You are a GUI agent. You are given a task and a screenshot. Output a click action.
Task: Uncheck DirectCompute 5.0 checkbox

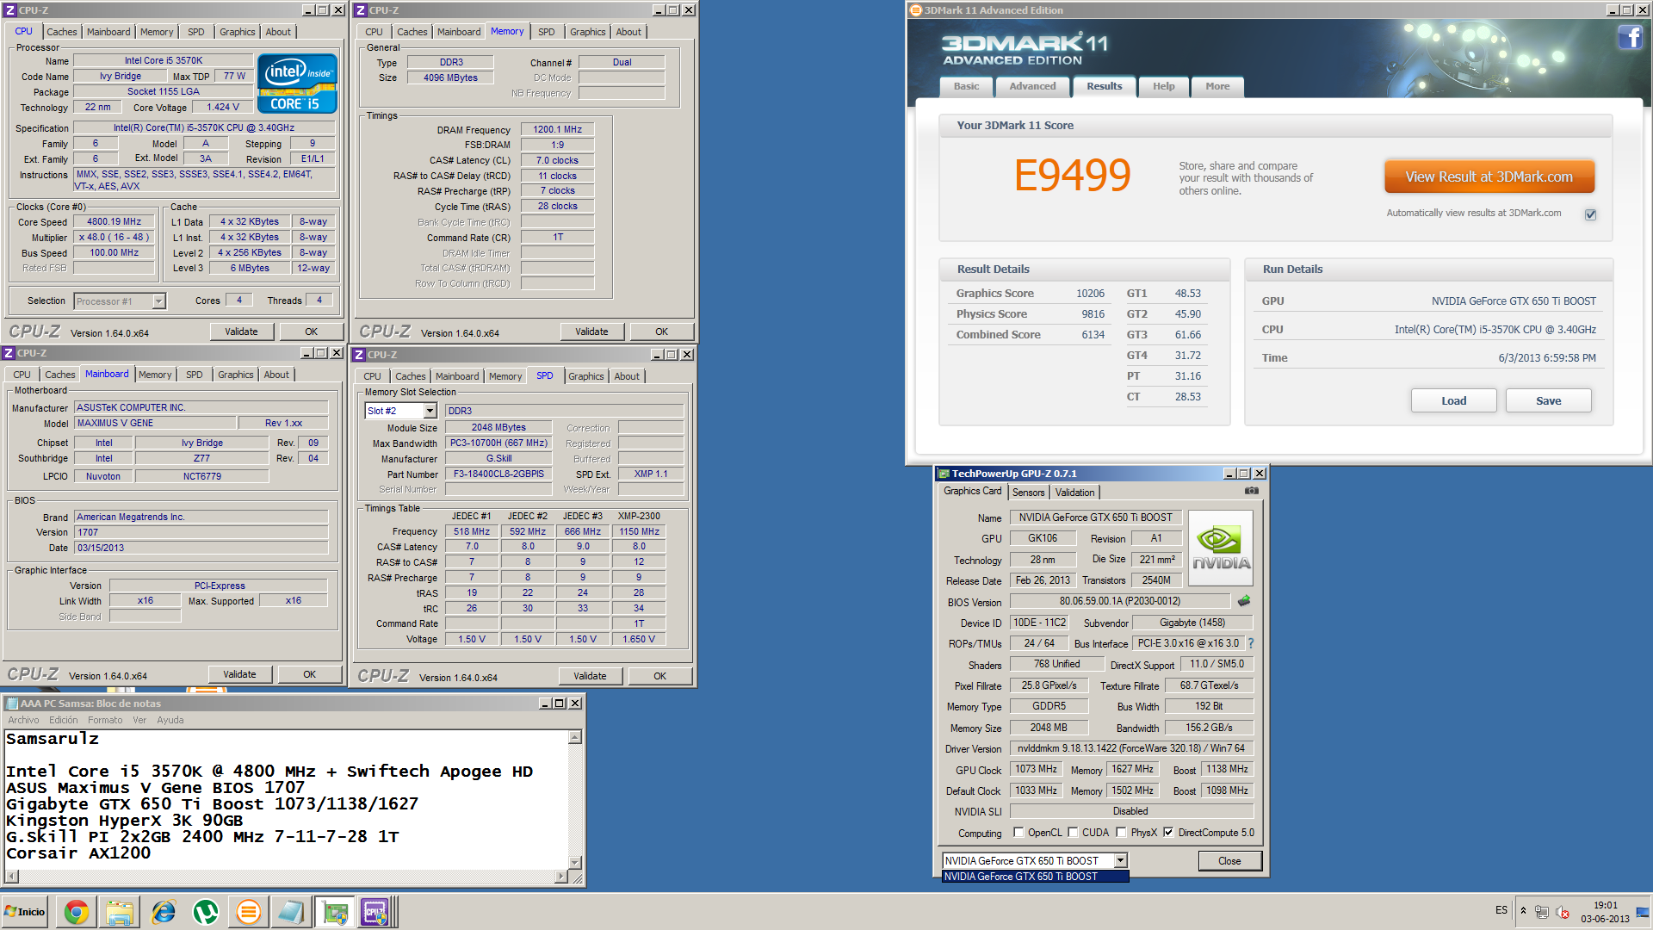point(1168,833)
